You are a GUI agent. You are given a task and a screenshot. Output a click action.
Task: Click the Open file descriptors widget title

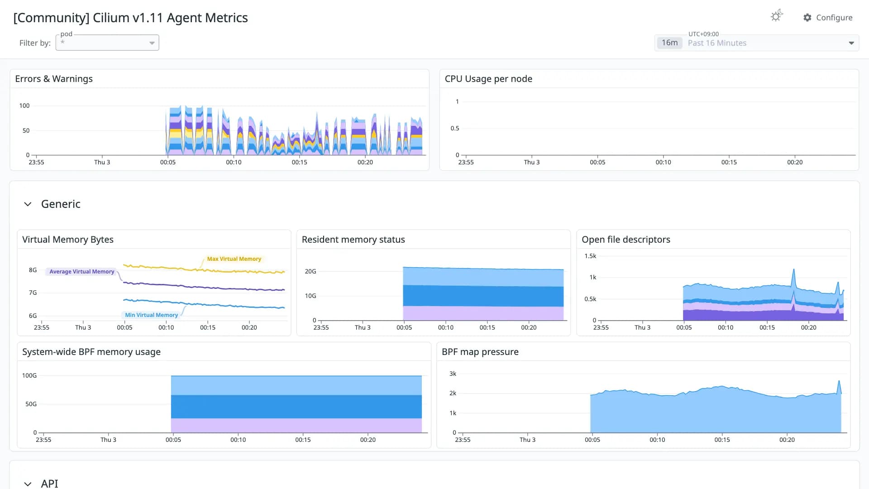626,240
